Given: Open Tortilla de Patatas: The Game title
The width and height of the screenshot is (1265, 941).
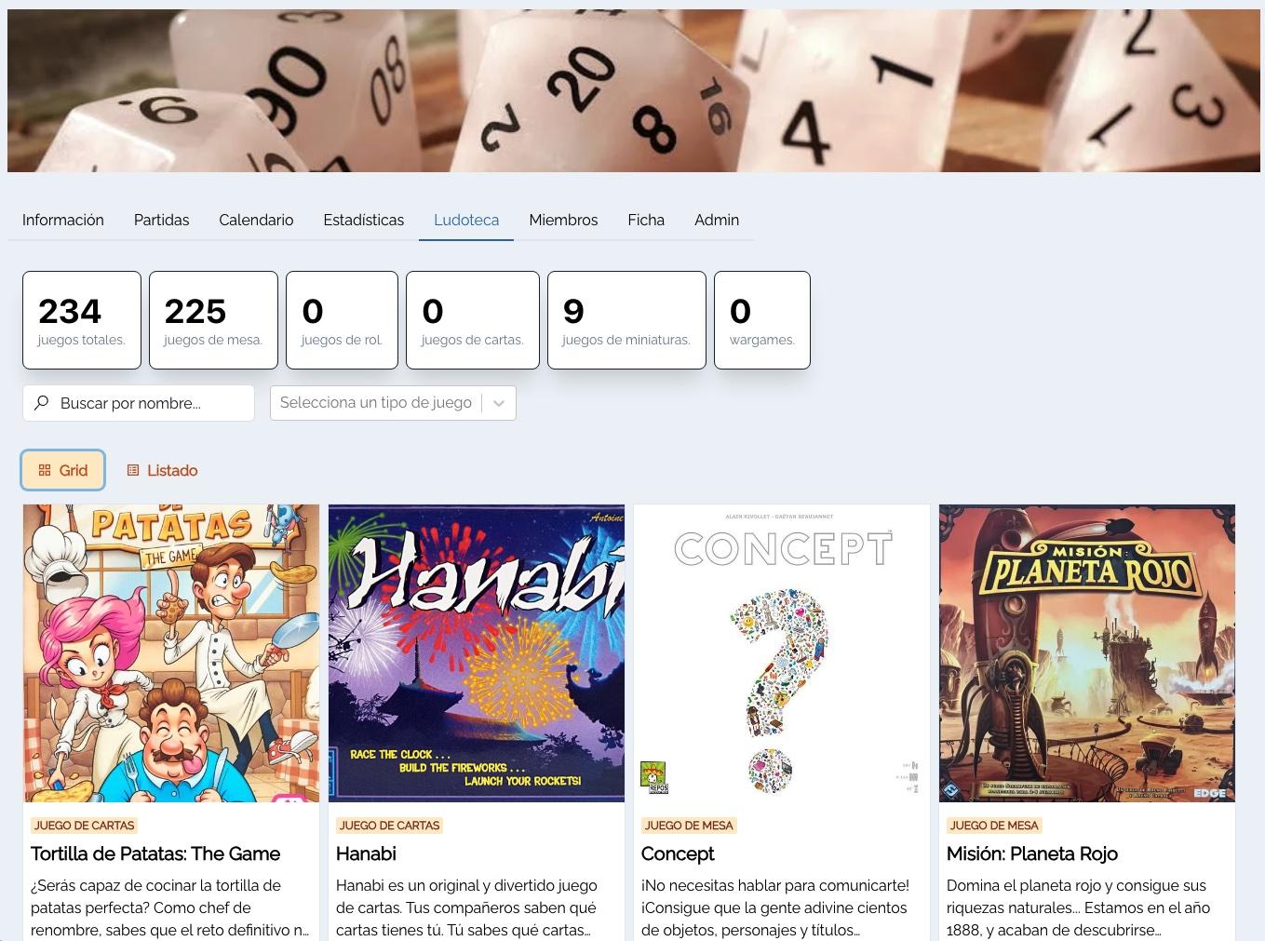Looking at the screenshot, I should click(155, 854).
